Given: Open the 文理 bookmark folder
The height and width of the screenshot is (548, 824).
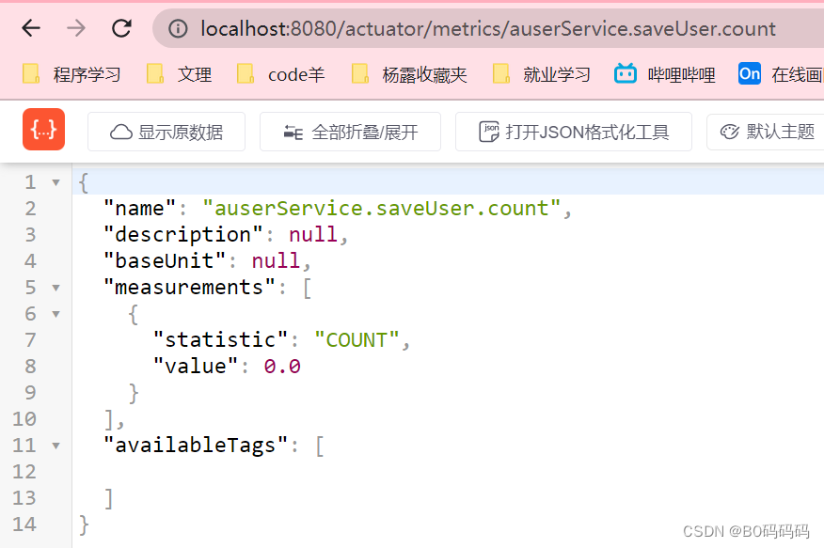Looking at the screenshot, I should pos(180,74).
